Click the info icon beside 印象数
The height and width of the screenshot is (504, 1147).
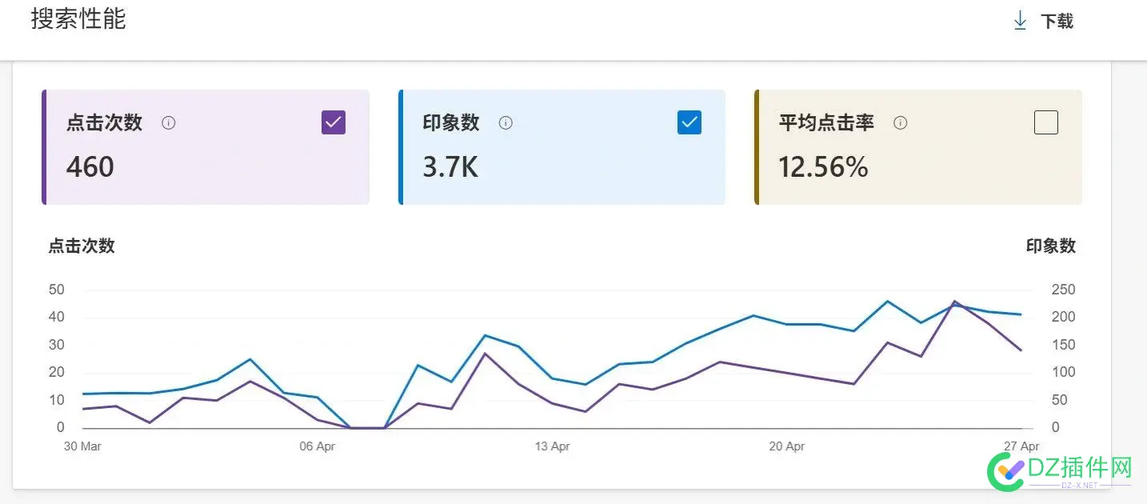tap(505, 122)
